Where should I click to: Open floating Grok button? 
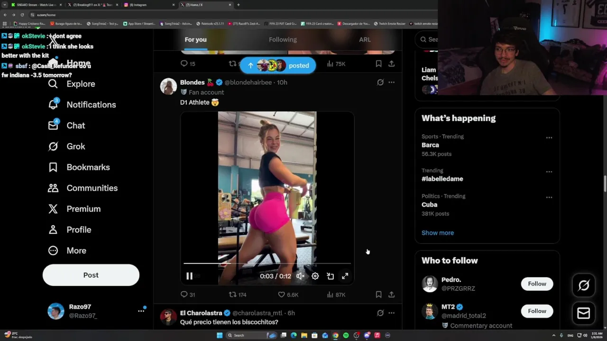(x=584, y=285)
